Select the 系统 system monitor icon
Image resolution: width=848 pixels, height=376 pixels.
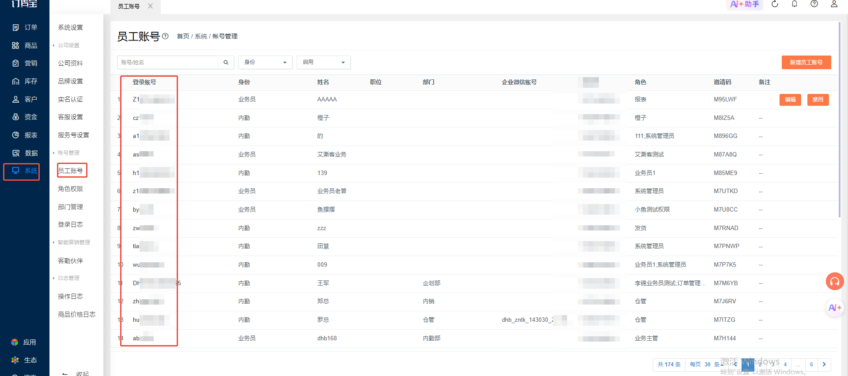point(15,171)
